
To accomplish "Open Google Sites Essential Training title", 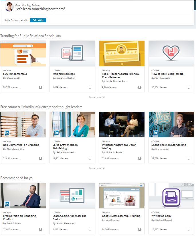I will (121, 216).
